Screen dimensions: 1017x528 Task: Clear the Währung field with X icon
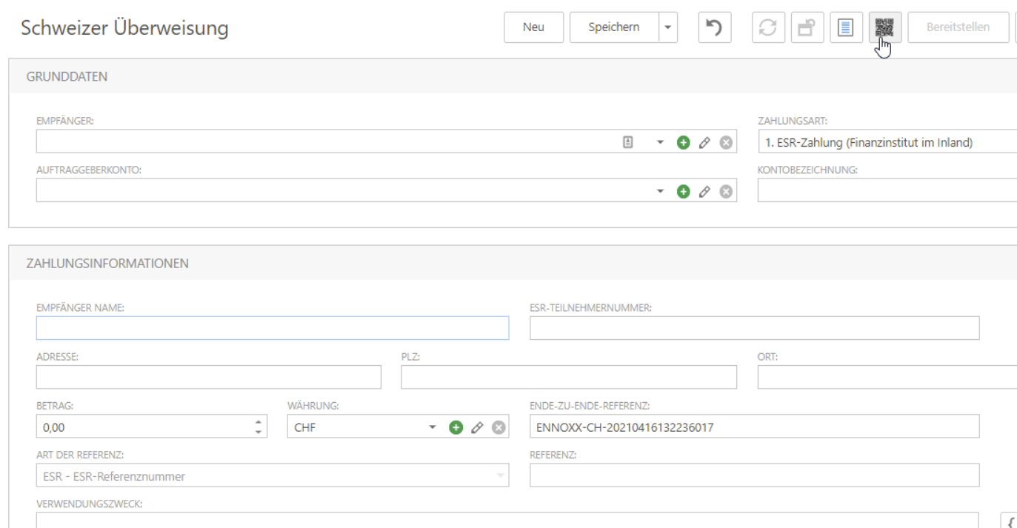pyautogui.click(x=499, y=427)
